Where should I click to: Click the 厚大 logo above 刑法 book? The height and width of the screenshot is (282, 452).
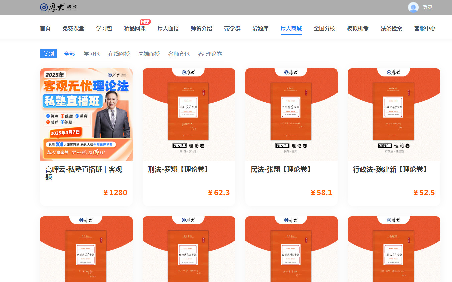pyautogui.click(x=188, y=72)
